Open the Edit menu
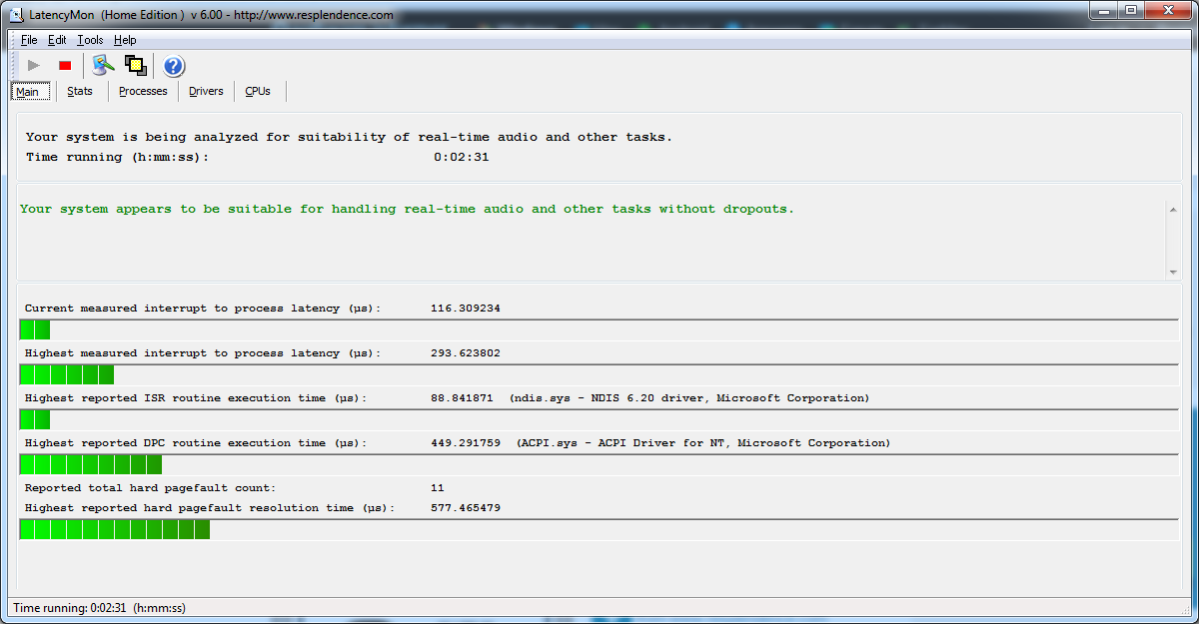This screenshot has width=1199, height=624. (x=57, y=40)
